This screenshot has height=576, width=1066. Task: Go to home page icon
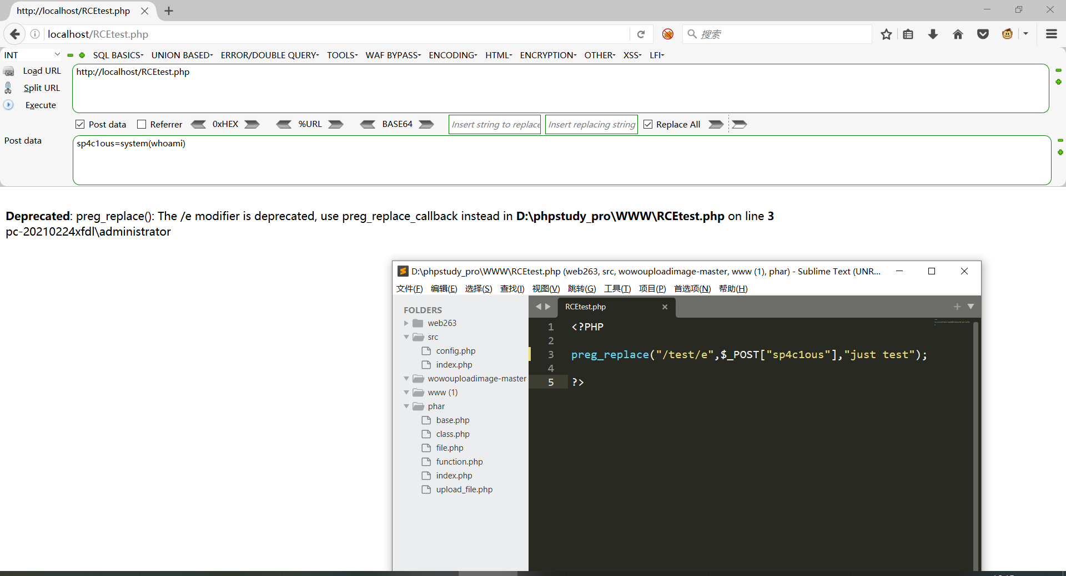(958, 34)
